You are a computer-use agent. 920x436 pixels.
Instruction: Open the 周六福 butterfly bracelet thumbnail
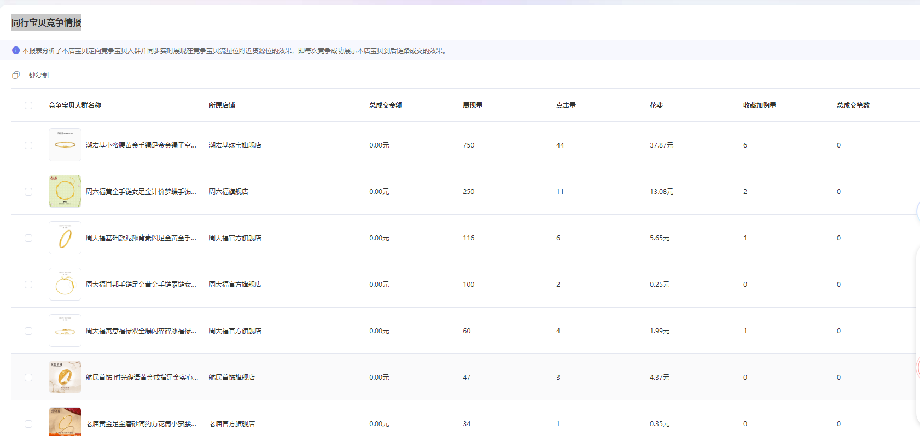pos(65,191)
